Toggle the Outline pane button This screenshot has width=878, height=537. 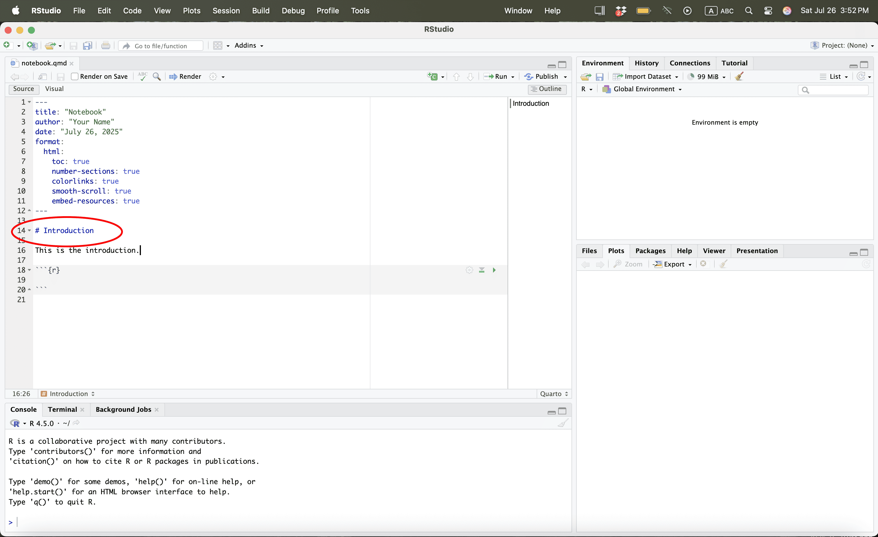click(x=546, y=89)
